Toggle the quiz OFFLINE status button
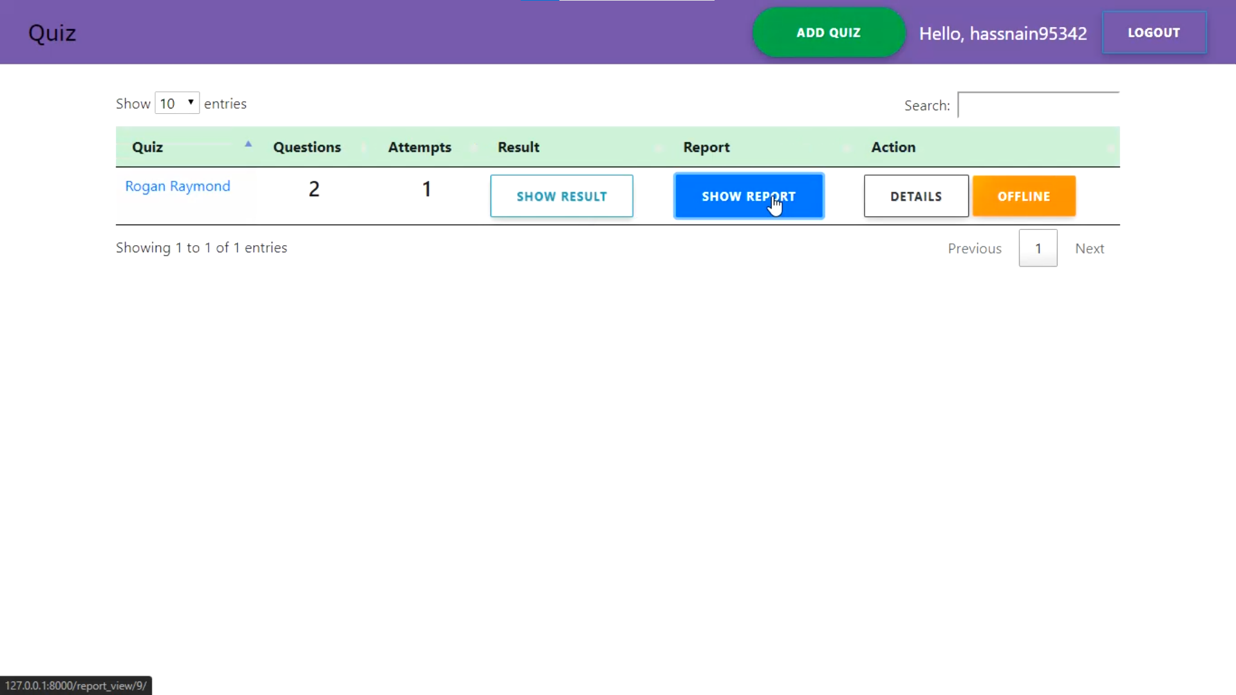This screenshot has width=1236, height=695. 1024,196
